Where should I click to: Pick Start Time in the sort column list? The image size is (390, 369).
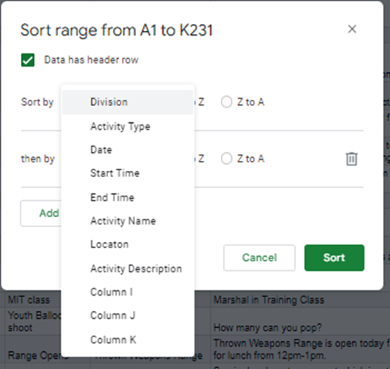click(x=127, y=173)
